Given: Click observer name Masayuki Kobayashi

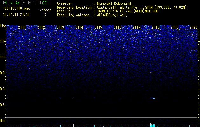Looking at the screenshot, I should tap(114, 3).
